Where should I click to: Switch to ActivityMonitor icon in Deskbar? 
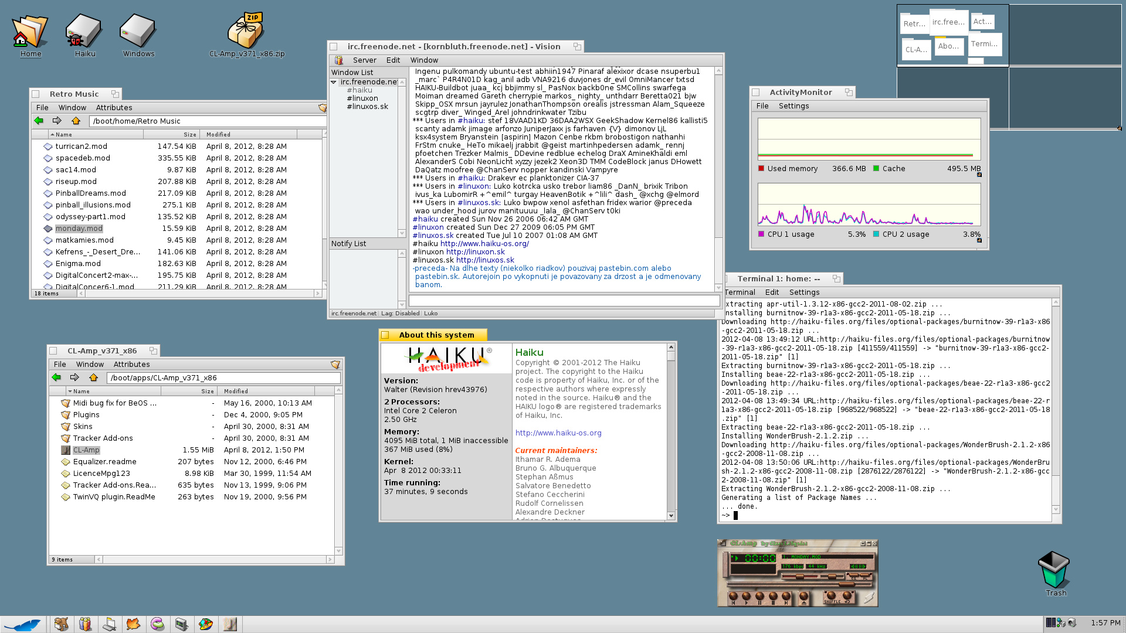coord(181,624)
